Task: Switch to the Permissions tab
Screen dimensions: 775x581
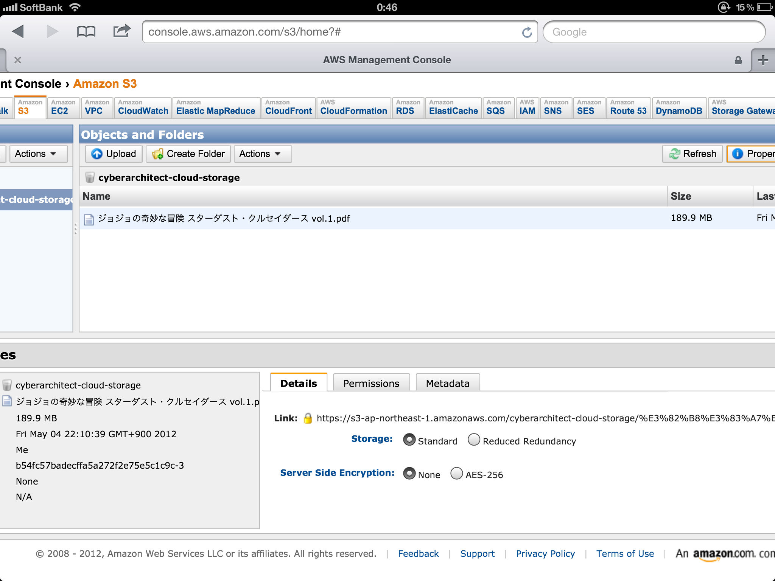Action: coord(371,383)
